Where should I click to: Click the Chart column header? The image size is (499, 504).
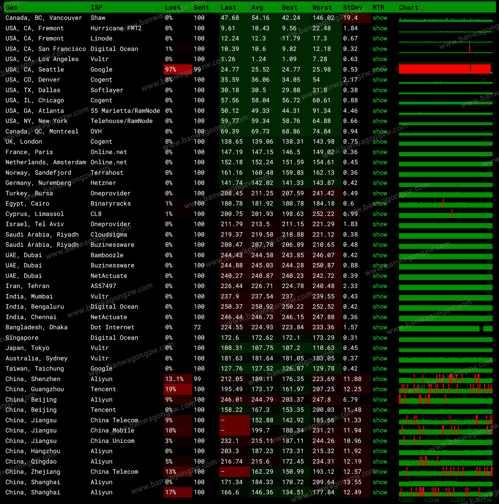coord(409,8)
